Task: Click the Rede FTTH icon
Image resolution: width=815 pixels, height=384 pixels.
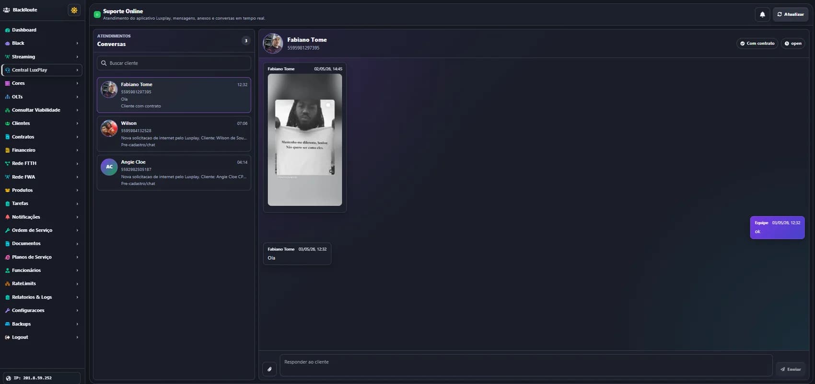Action: pos(7,164)
